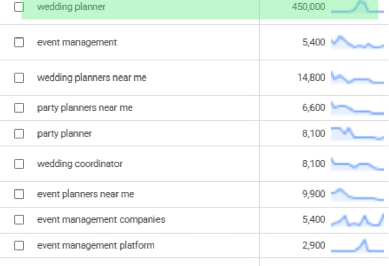Click the "event management companies" keyword

pos(101,220)
